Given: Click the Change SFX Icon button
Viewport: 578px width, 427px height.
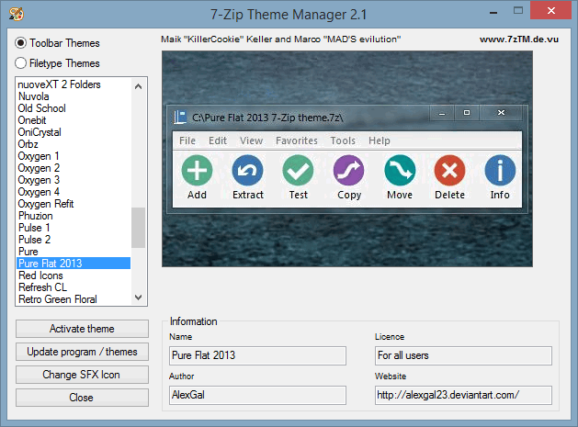Looking at the screenshot, I should tap(82, 375).
